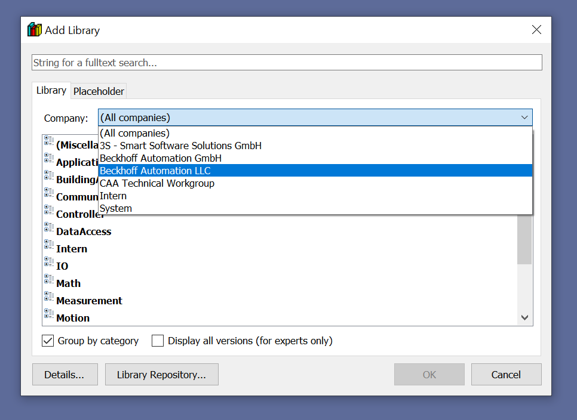The width and height of the screenshot is (577, 420).
Task: Collapse the Company dropdown arrow
Action: (x=524, y=118)
